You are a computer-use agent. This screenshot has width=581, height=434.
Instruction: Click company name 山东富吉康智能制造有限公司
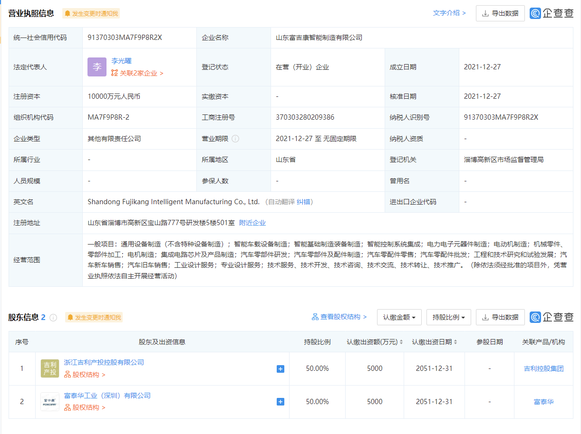[319, 38]
